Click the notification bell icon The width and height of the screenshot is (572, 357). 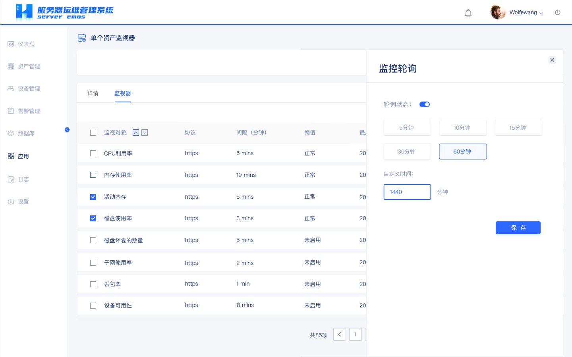tap(468, 13)
